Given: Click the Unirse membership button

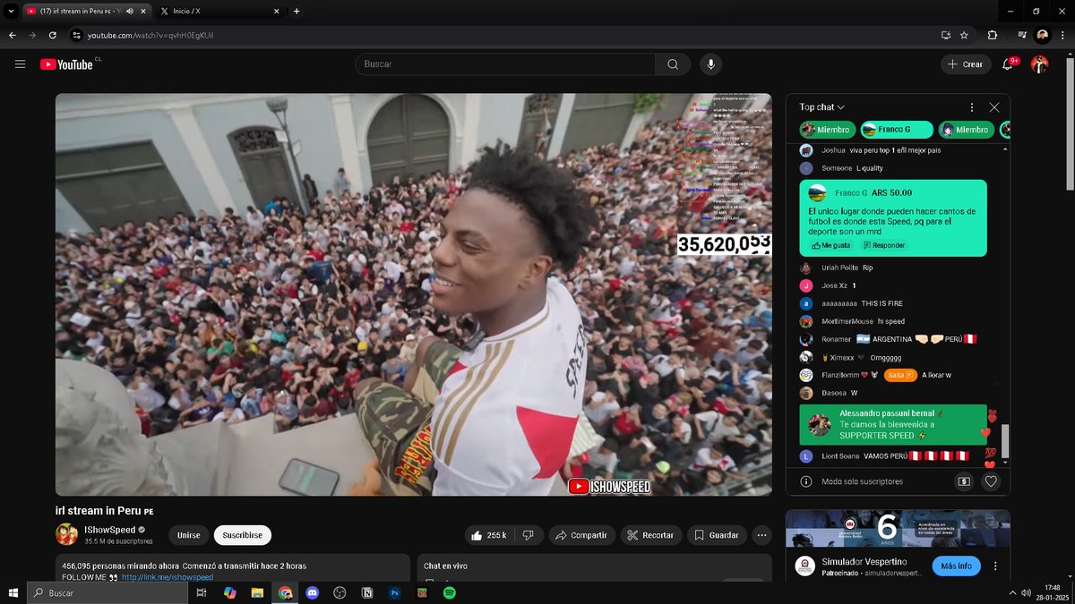Looking at the screenshot, I should (188, 535).
